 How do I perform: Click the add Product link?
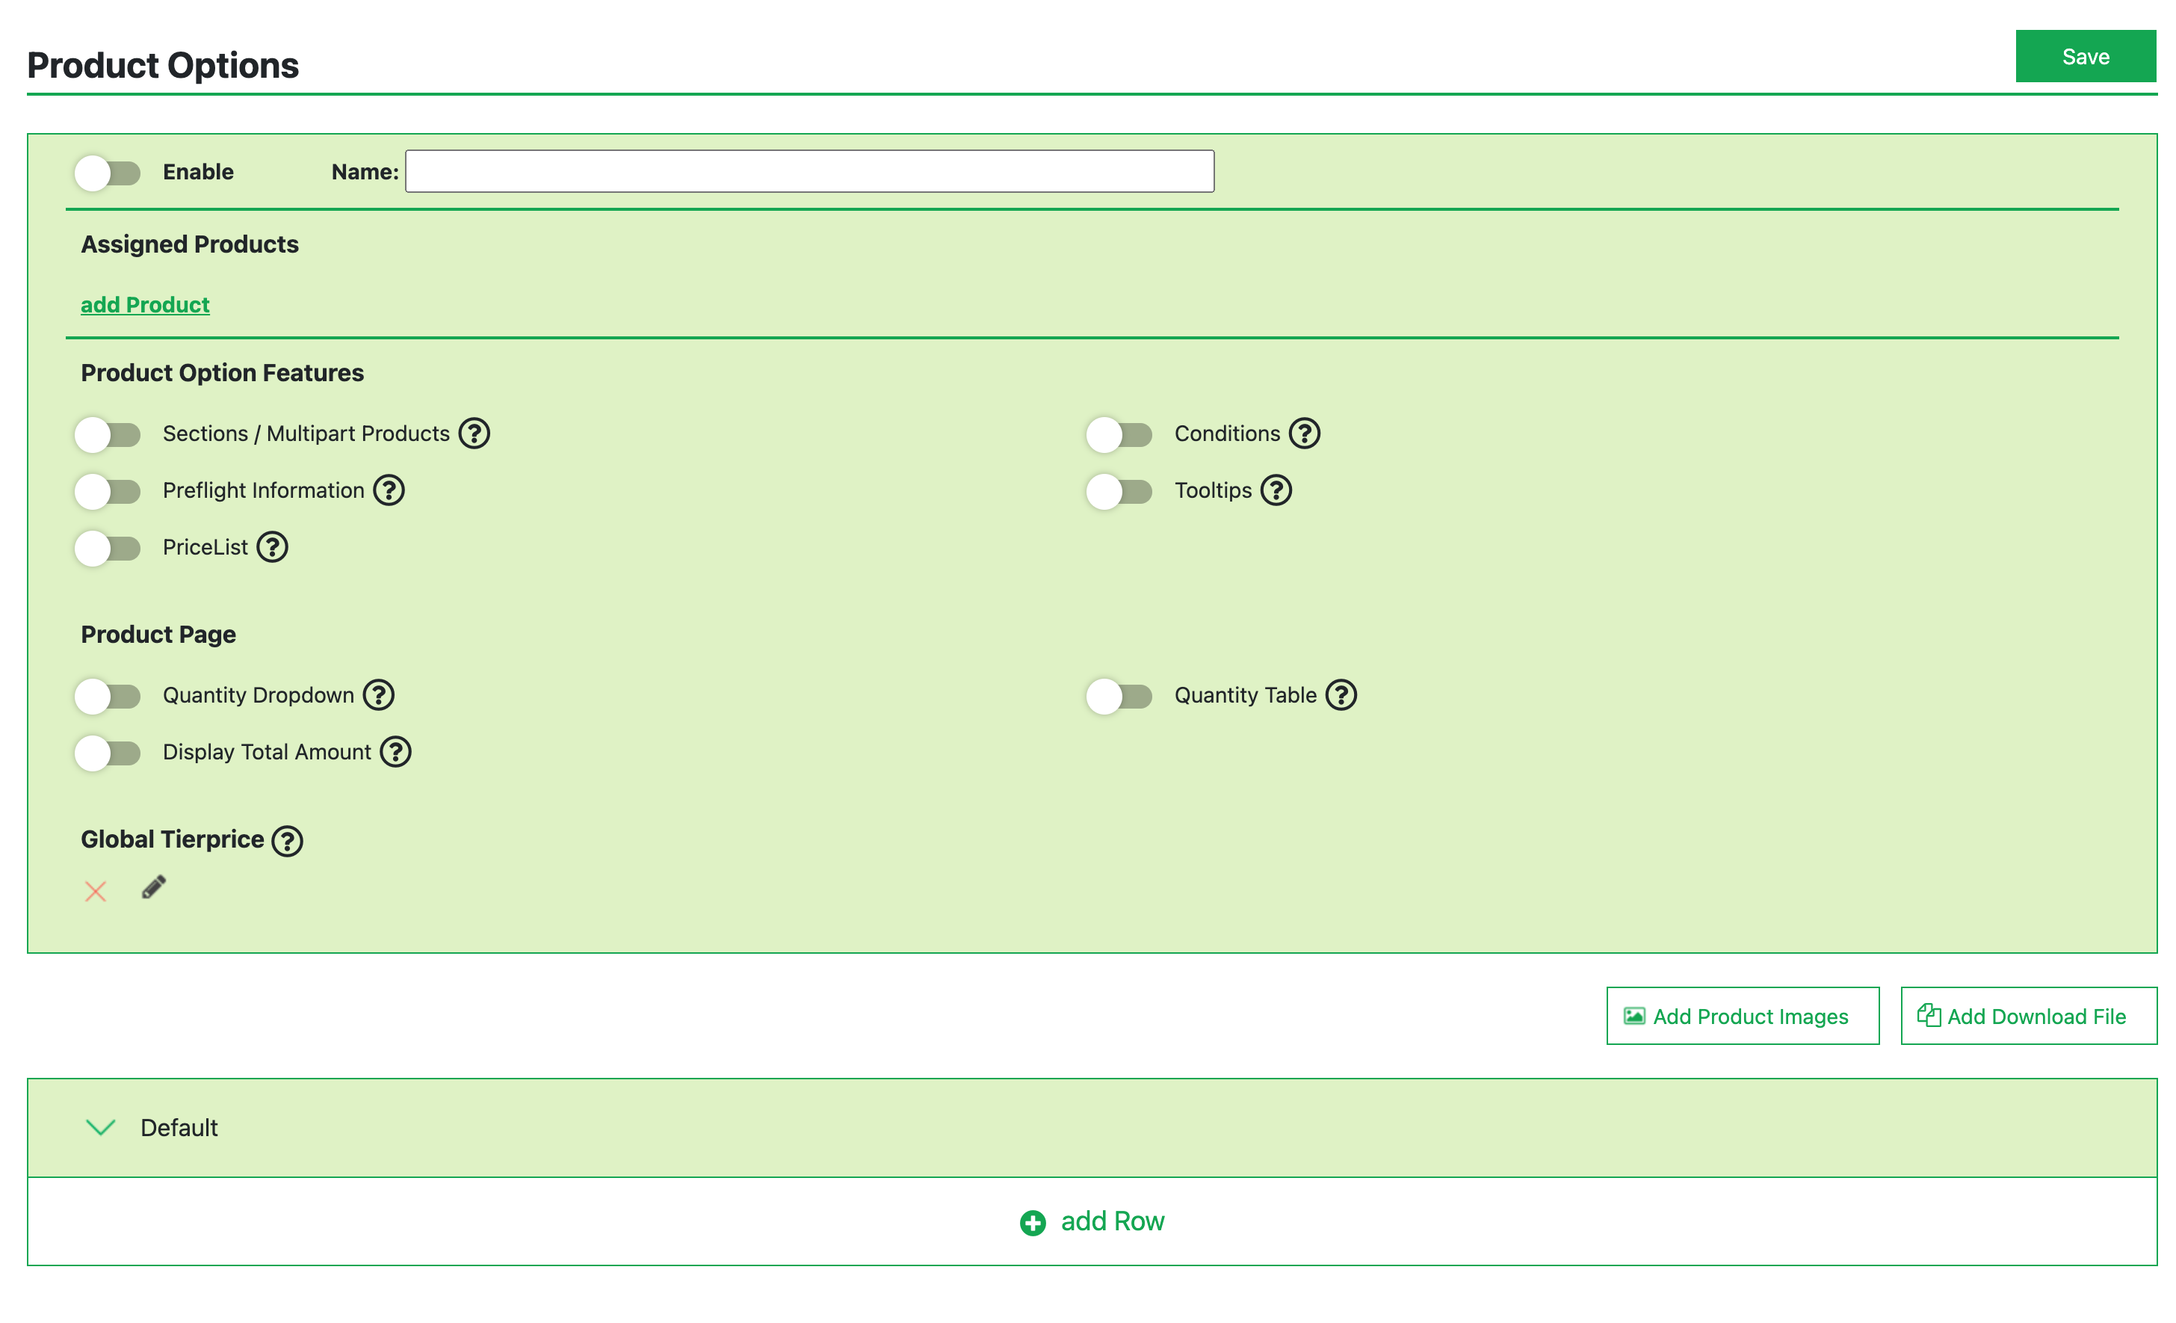click(x=145, y=305)
